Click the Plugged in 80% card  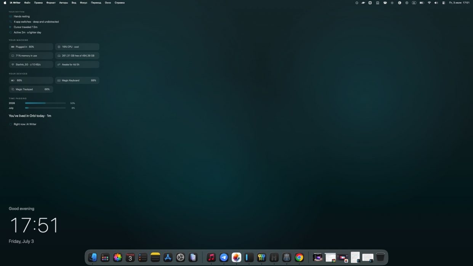click(31, 47)
